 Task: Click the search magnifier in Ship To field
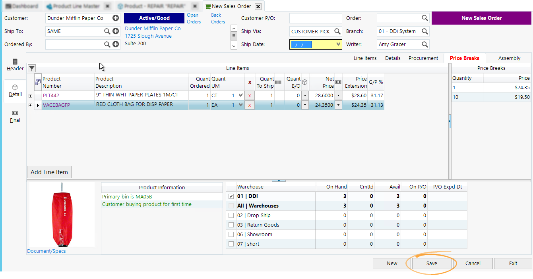pyautogui.click(x=107, y=31)
